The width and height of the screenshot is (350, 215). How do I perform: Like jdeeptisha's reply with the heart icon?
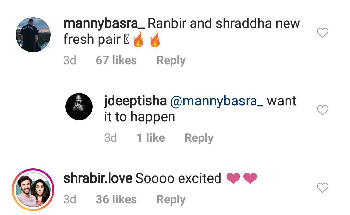(322, 110)
